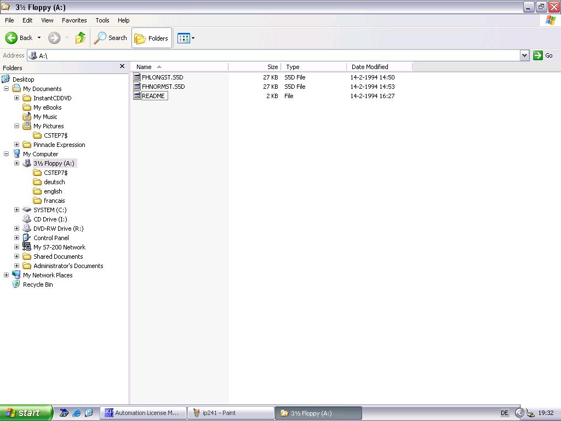561x421 pixels.
Task: Close the Folders side panel
Action: [x=122, y=66]
